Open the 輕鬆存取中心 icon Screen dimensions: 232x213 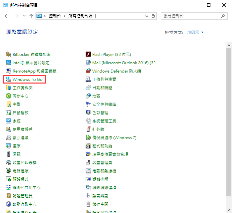[8, 204]
